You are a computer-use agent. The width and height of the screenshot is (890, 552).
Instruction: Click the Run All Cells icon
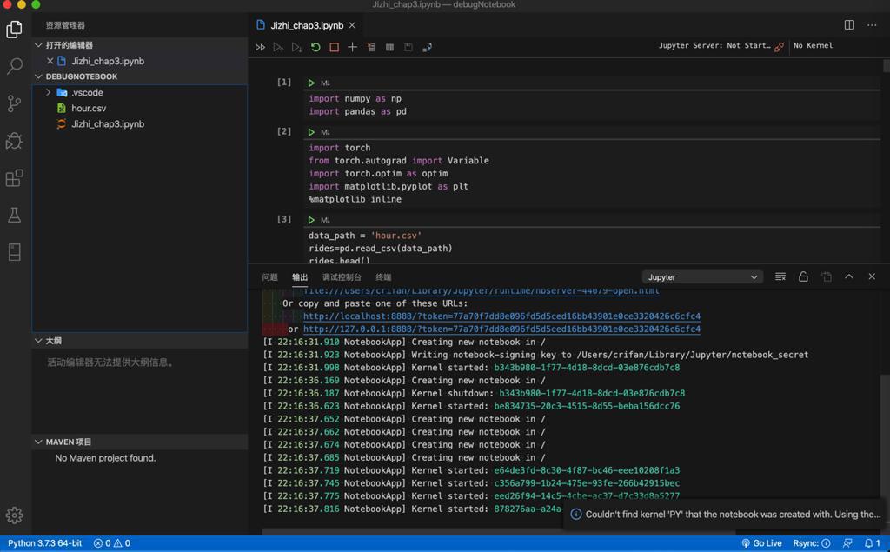coord(260,47)
